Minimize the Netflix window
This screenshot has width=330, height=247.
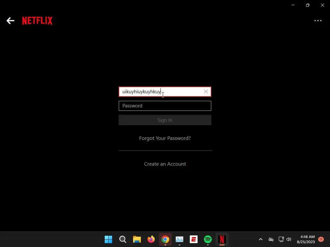[293, 5]
